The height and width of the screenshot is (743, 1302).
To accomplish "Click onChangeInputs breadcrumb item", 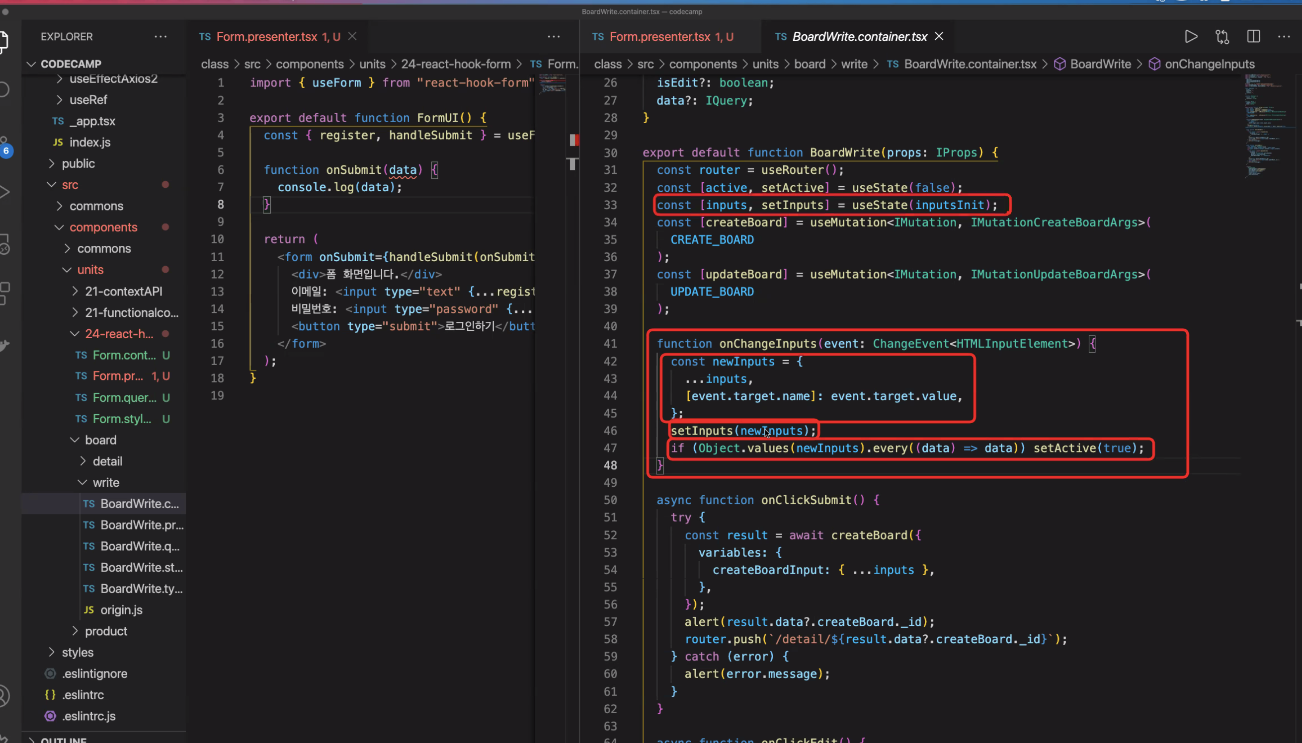I will pyautogui.click(x=1209, y=64).
